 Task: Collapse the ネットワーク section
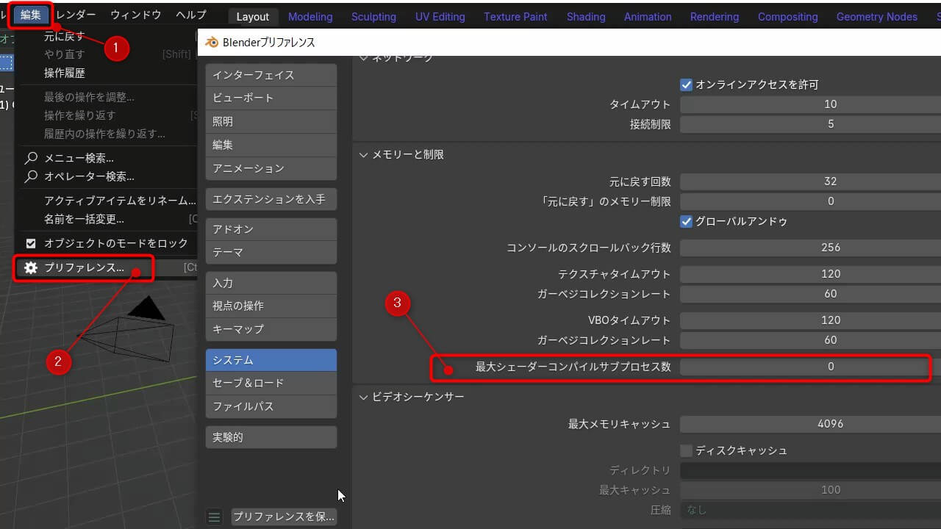click(x=363, y=57)
